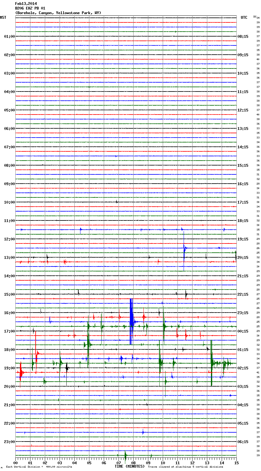Click the 04:15 UTC time label
The height and width of the screenshot is (471, 261).
pyautogui.click(x=243, y=405)
